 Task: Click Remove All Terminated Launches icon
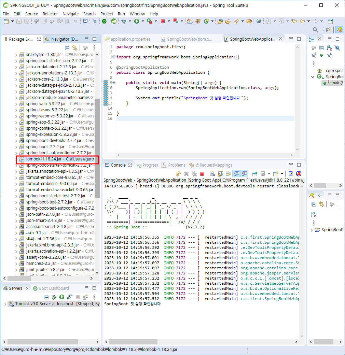[x=194, y=174]
